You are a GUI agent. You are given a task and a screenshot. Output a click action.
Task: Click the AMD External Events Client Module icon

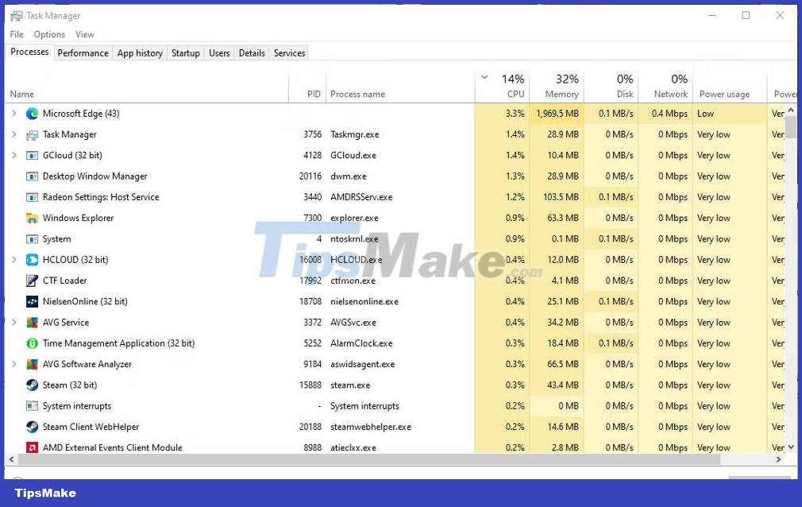coord(32,447)
